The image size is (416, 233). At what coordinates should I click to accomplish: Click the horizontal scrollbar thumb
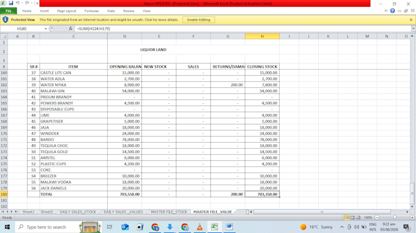coord(322,212)
